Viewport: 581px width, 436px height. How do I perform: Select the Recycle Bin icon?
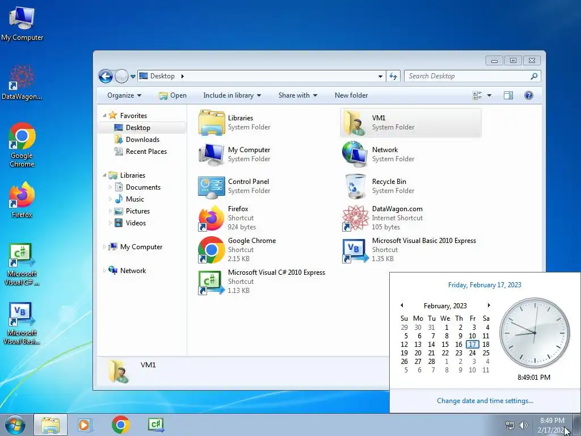click(x=355, y=186)
